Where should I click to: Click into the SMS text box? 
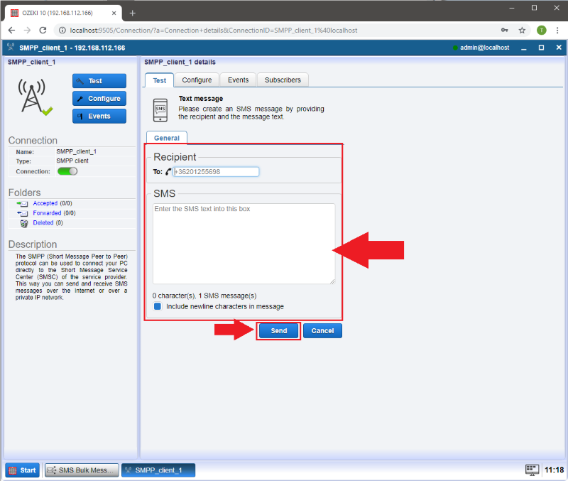click(x=244, y=244)
